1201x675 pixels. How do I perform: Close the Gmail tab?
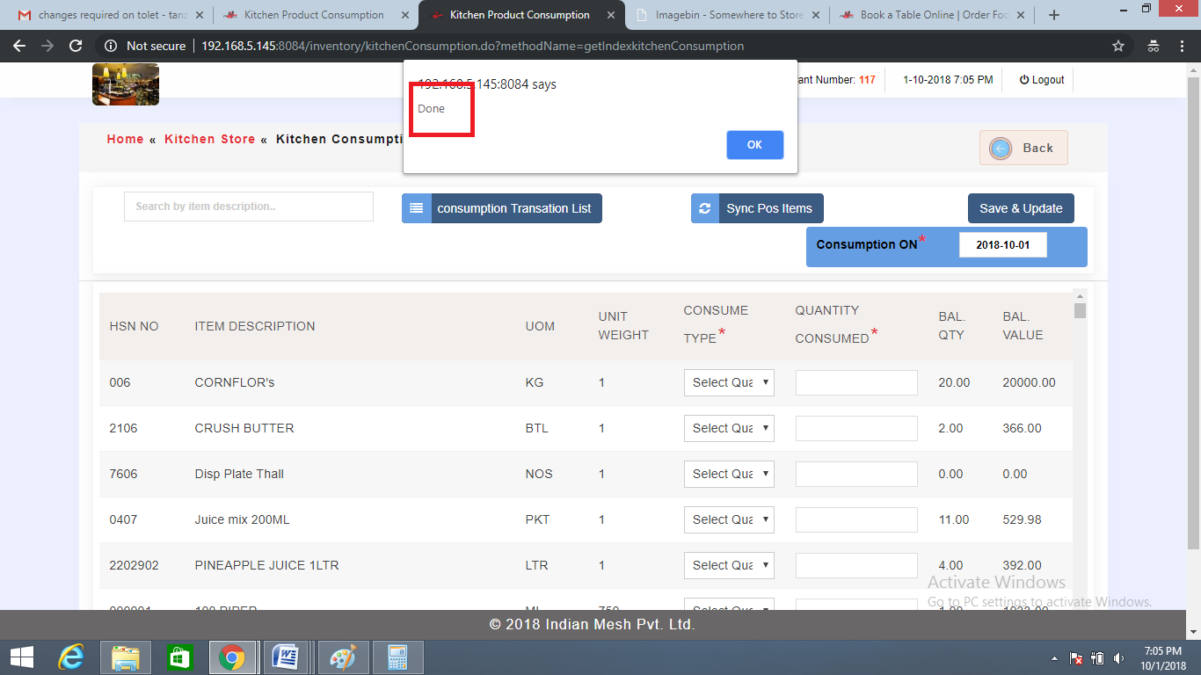click(x=200, y=15)
